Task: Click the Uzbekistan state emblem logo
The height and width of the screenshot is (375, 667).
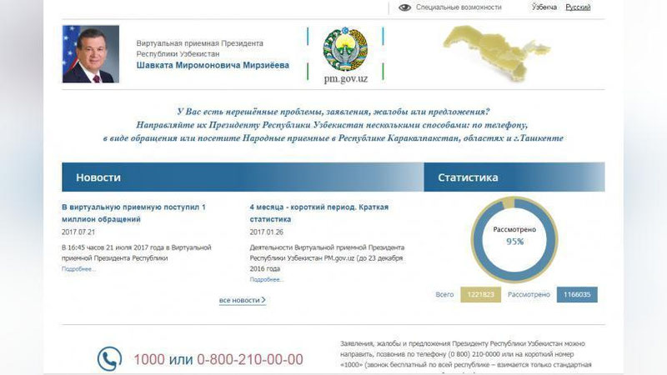Action: click(x=345, y=49)
